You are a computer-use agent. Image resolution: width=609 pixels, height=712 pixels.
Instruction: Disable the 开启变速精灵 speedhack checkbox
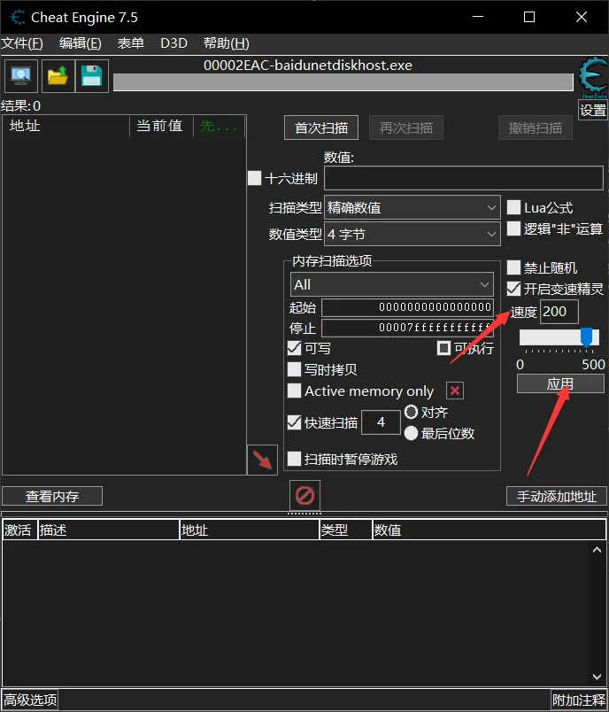513,289
